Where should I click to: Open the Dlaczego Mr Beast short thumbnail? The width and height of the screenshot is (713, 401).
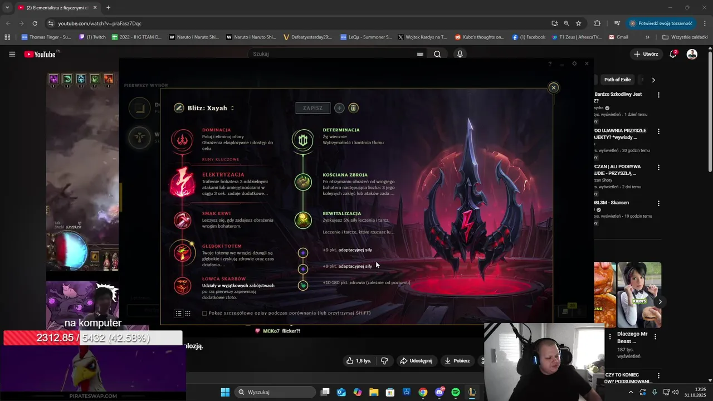(x=639, y=295)
